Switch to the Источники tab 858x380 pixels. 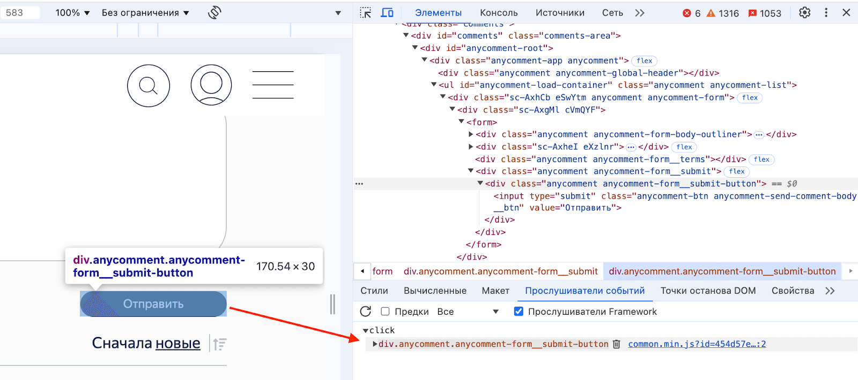click(560, 13)
